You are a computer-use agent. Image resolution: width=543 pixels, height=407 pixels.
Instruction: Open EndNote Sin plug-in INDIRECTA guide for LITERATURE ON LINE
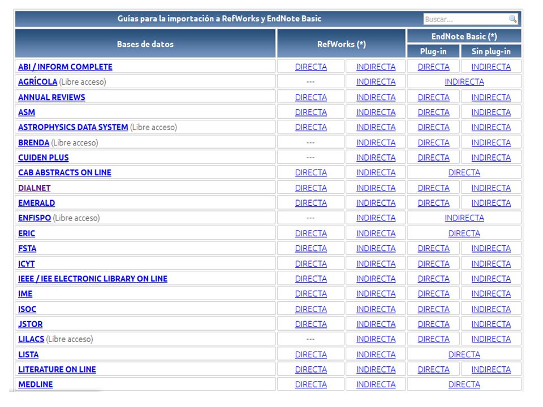[491, 370]
